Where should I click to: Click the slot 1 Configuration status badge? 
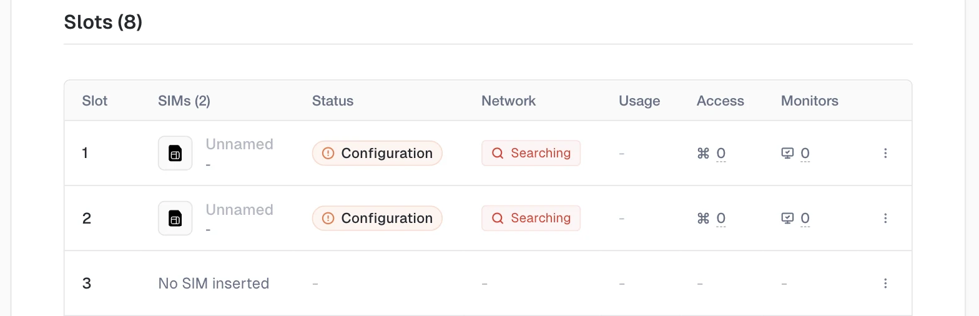(377, 153)
